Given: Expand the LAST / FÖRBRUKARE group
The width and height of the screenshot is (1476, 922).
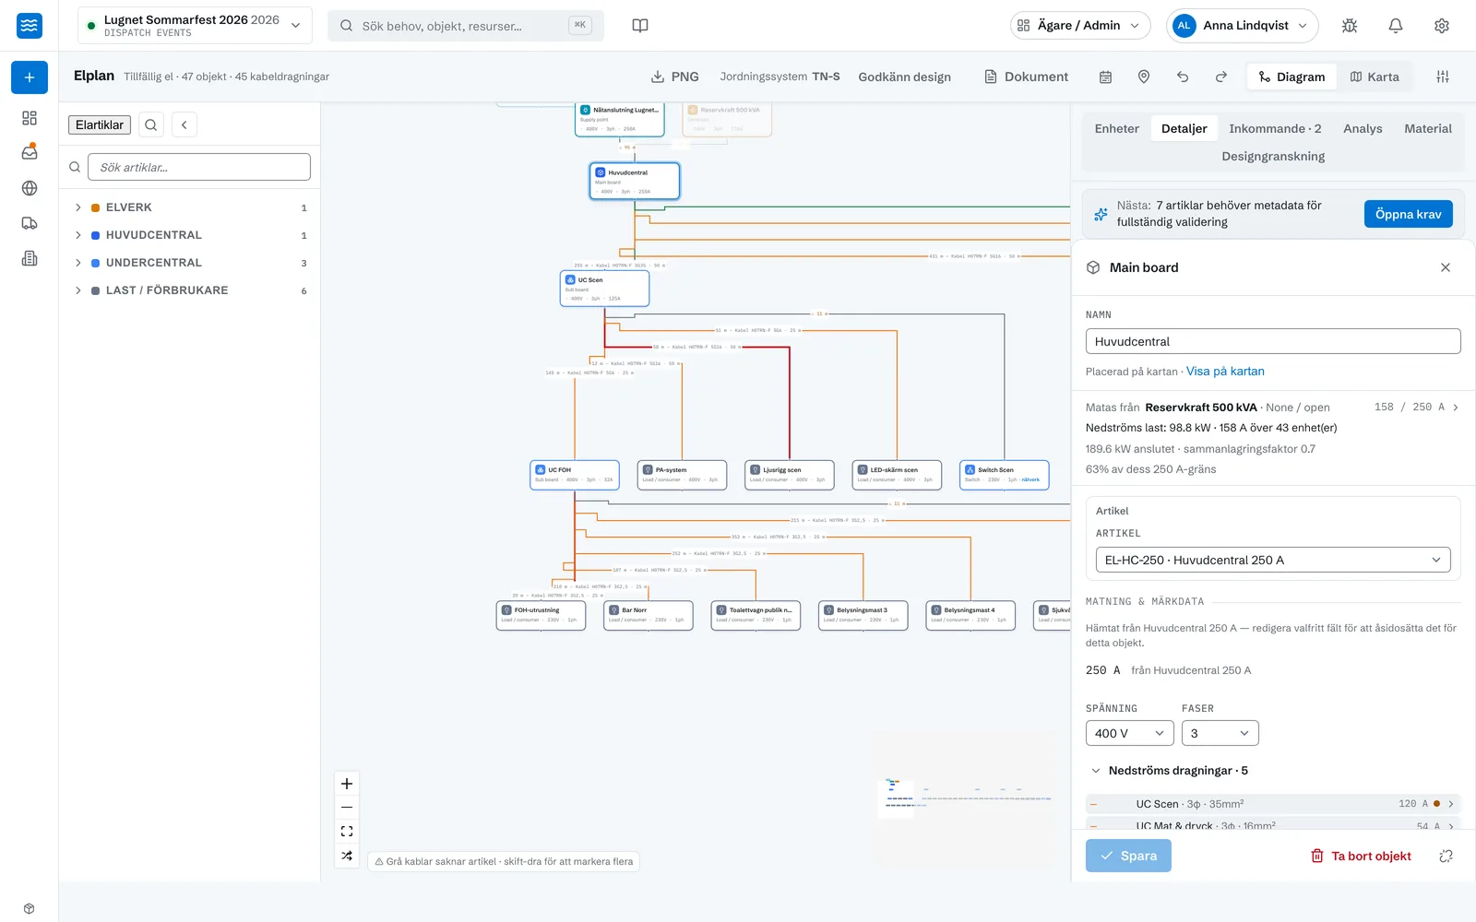Looking at the screenshot, I should point(77,290).
